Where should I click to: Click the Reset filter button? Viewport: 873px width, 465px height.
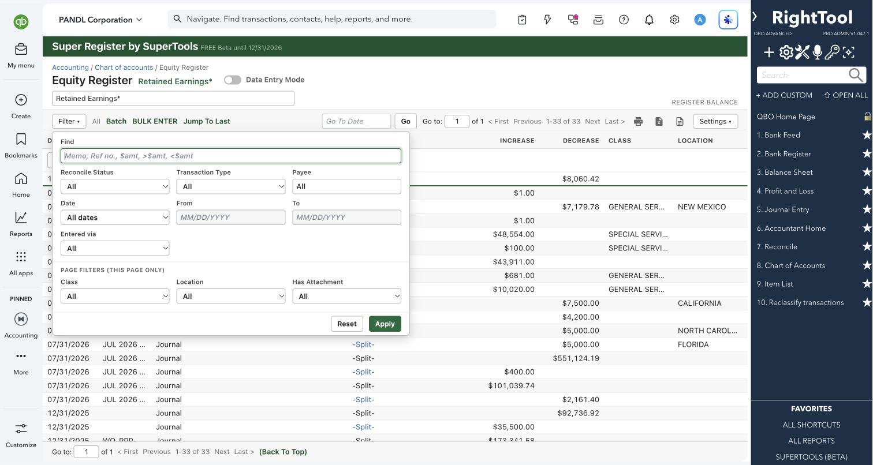[x=347, y=324]
